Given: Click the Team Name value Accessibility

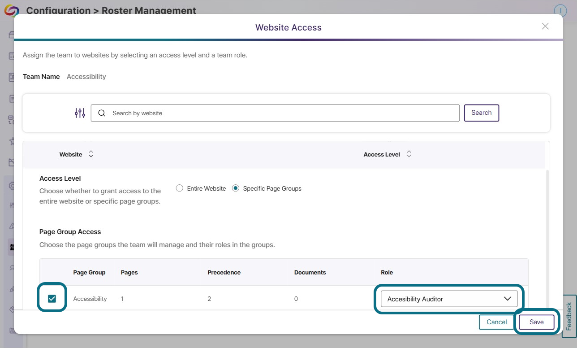Looking at the screenshot, I should [x=86, y=77].
